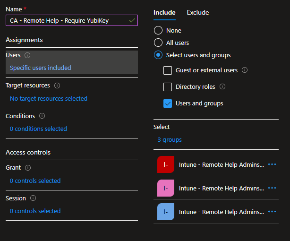Screen dimensions: 290x241
Task: Check the Directory roles checkbox
Action: (168, 87)
